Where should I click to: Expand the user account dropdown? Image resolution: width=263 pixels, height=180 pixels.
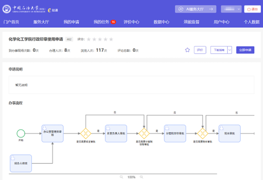[x=231, y=9]
